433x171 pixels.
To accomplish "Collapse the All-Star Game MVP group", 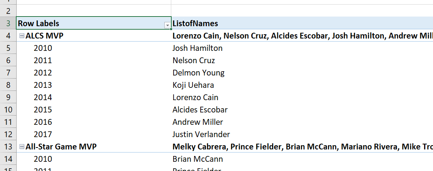I will [x=22, y=147].
